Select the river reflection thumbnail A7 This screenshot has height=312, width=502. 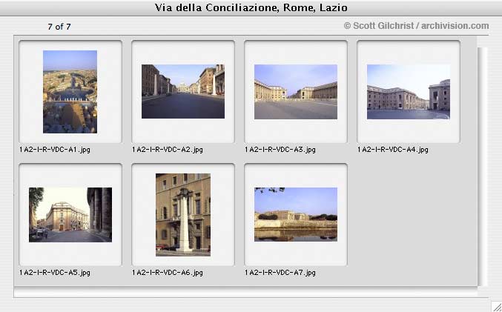pyautogui.click(x=296, y=214)
